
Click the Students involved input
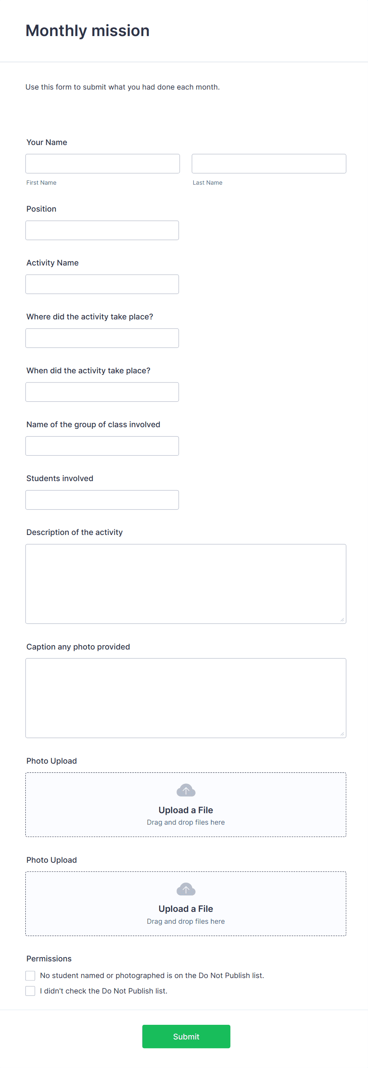pyautogui.click(x=102, y=500)
